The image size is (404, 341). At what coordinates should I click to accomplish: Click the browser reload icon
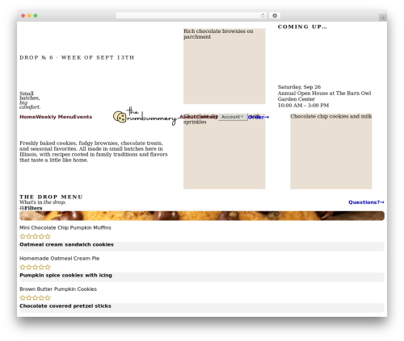(x=263, y=15)
